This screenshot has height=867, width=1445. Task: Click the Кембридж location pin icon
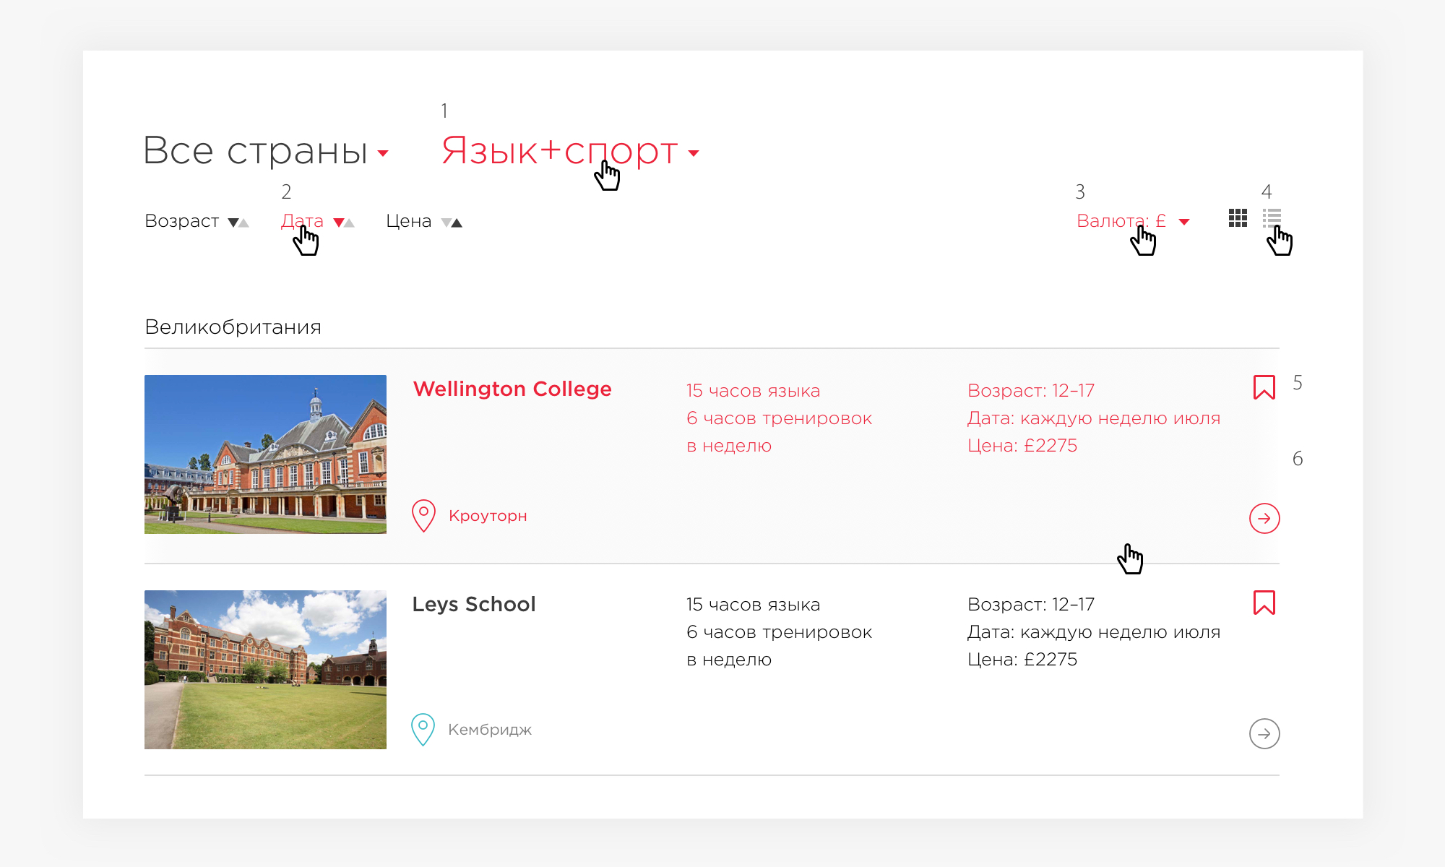[x=423, y=730]
